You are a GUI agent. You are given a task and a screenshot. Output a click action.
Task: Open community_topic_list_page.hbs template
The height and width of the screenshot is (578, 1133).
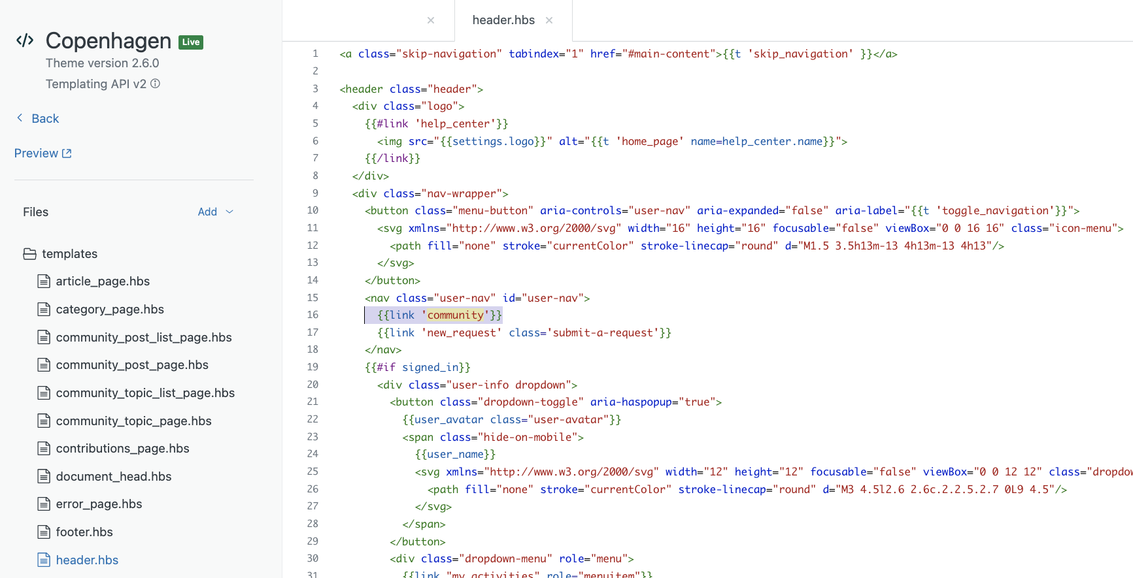tap(145, 393)
